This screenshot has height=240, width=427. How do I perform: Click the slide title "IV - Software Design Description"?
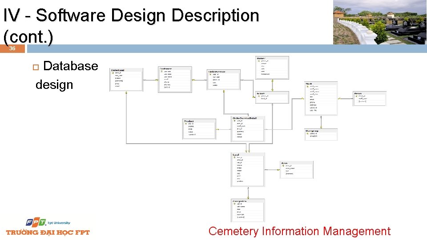[131, 15]
